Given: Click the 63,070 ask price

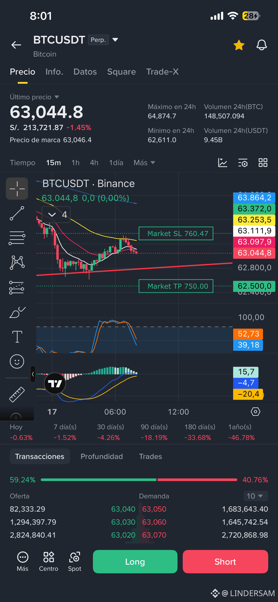Looking at the screenshot, I should (154, 535).
